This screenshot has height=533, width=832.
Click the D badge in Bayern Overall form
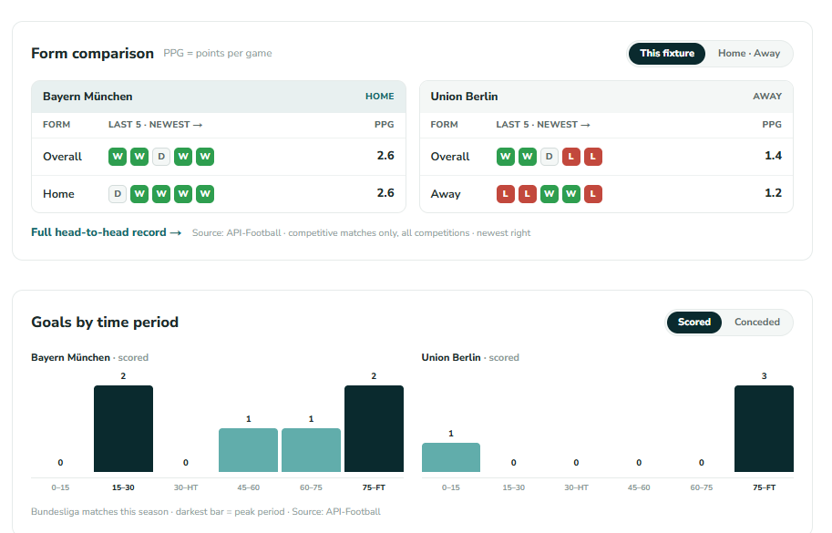[161, 157]
